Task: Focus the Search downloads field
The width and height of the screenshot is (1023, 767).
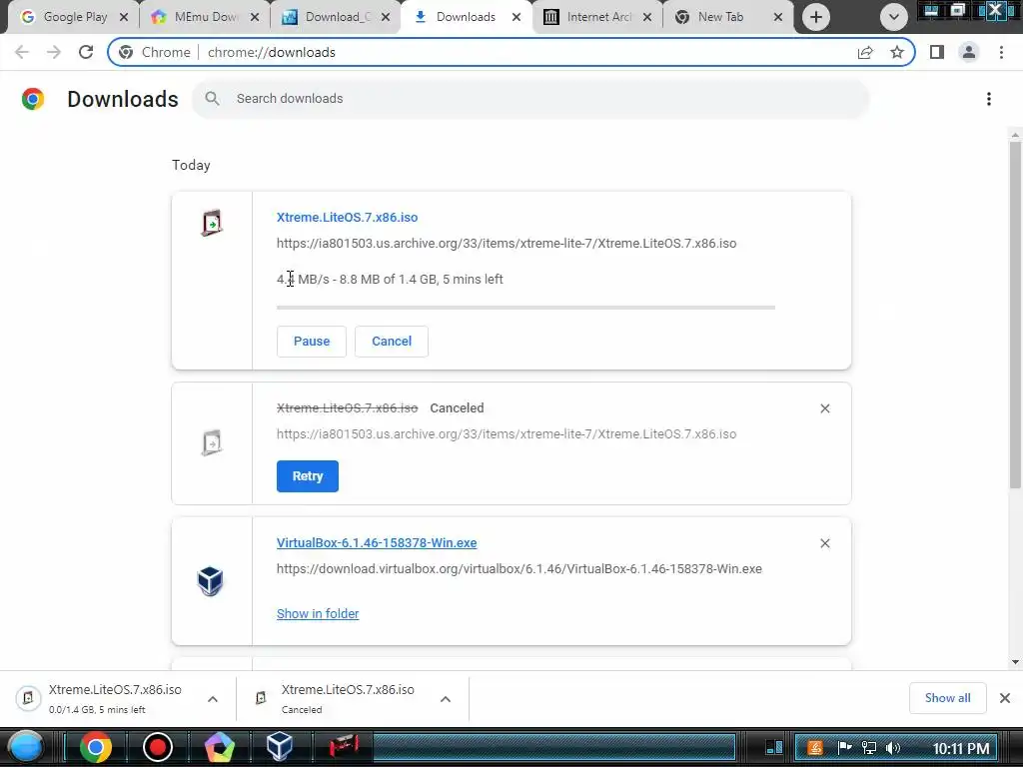Action: pyautogui.click(x=529, y=99)
